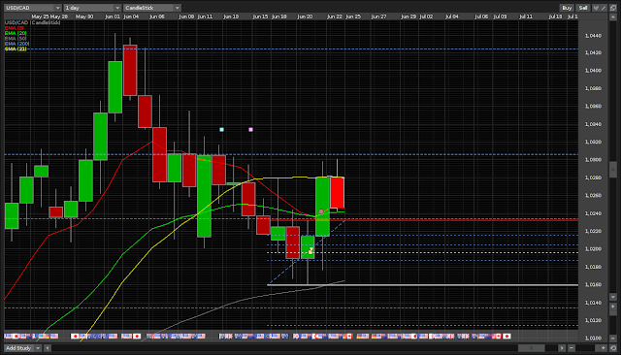Image resolution: width=621 pixels, height=355 pixels.
Task: Open the USD/CAD currency pair dropdown
Action: click(x=33, y=8)
